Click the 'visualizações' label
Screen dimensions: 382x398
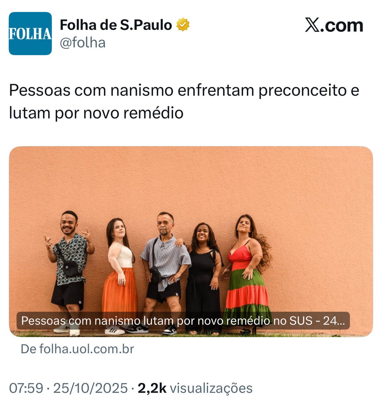[211, 388]
